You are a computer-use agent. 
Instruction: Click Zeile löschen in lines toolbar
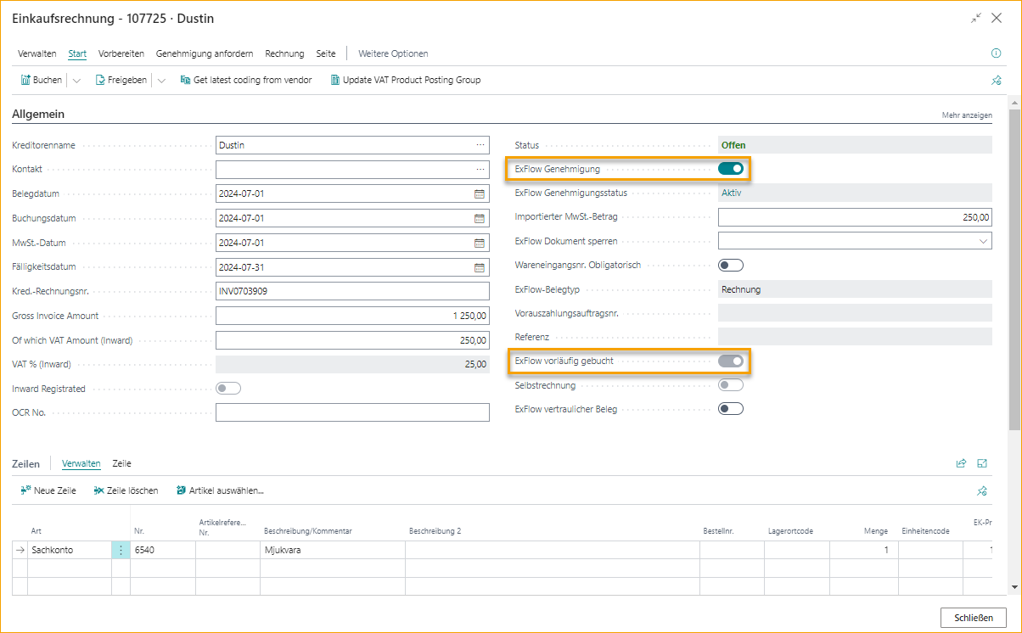pyautogui.click(x=126, y=490)
